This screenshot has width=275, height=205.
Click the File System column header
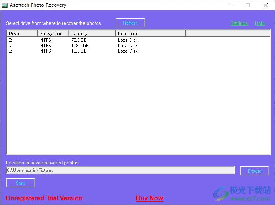[53, 34]
